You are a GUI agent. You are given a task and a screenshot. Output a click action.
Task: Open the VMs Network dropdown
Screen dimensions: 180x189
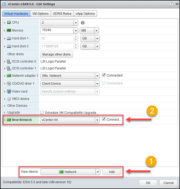(x=97, y=76)
